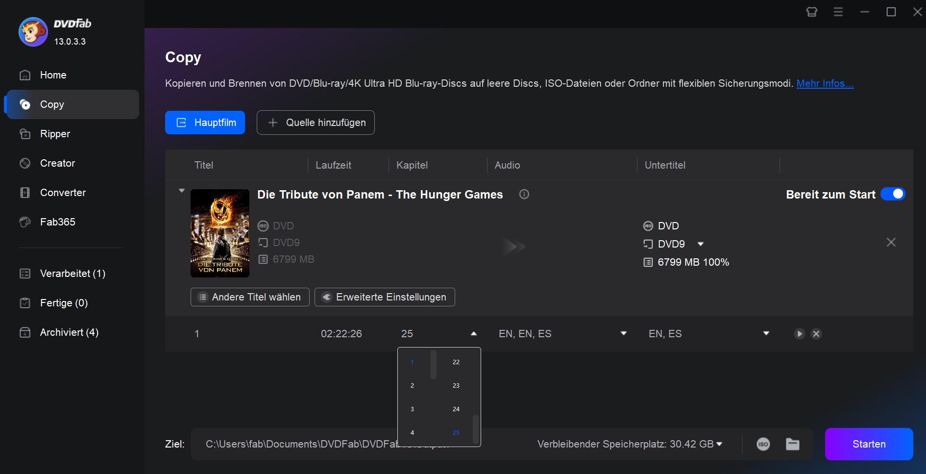The width and height of the screenshot is (926, 474).
Task: Click the Creator sidebar icon
Action: coord(25,163)
